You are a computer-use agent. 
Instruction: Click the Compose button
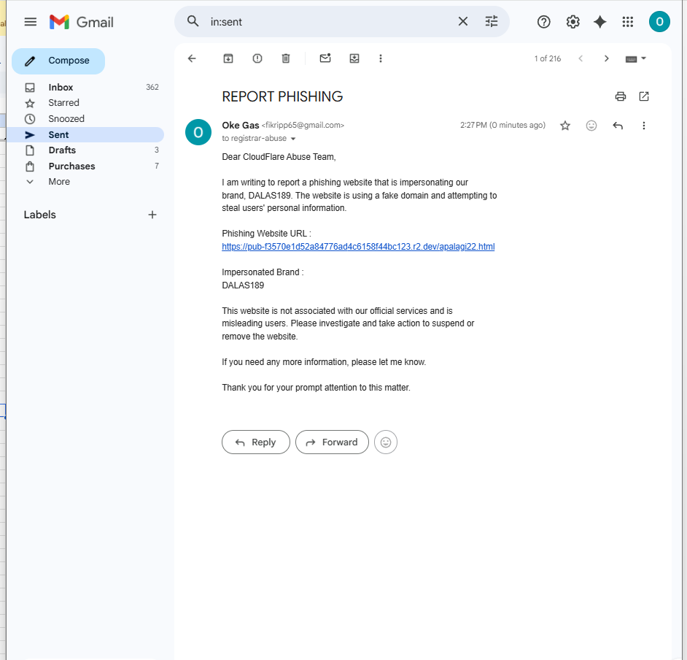tap(58, 61)
